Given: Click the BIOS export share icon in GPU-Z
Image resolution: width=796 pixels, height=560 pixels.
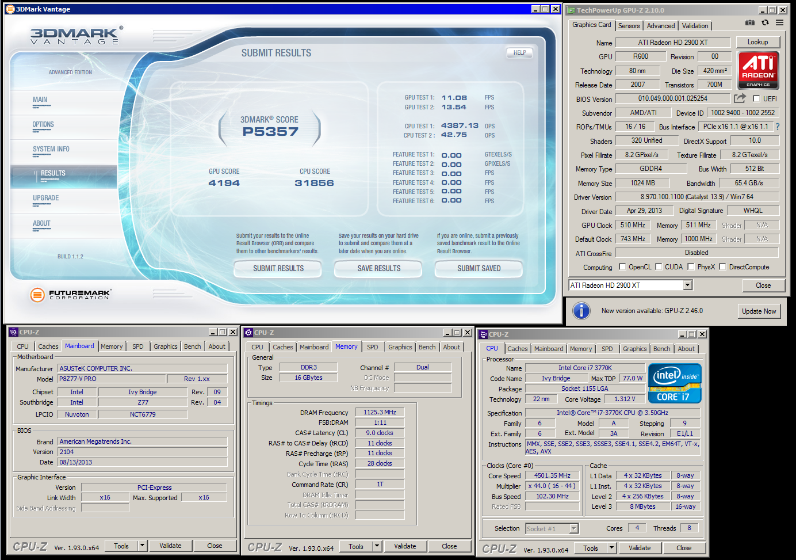Looking at the screenshot, I should pos(740,98).
